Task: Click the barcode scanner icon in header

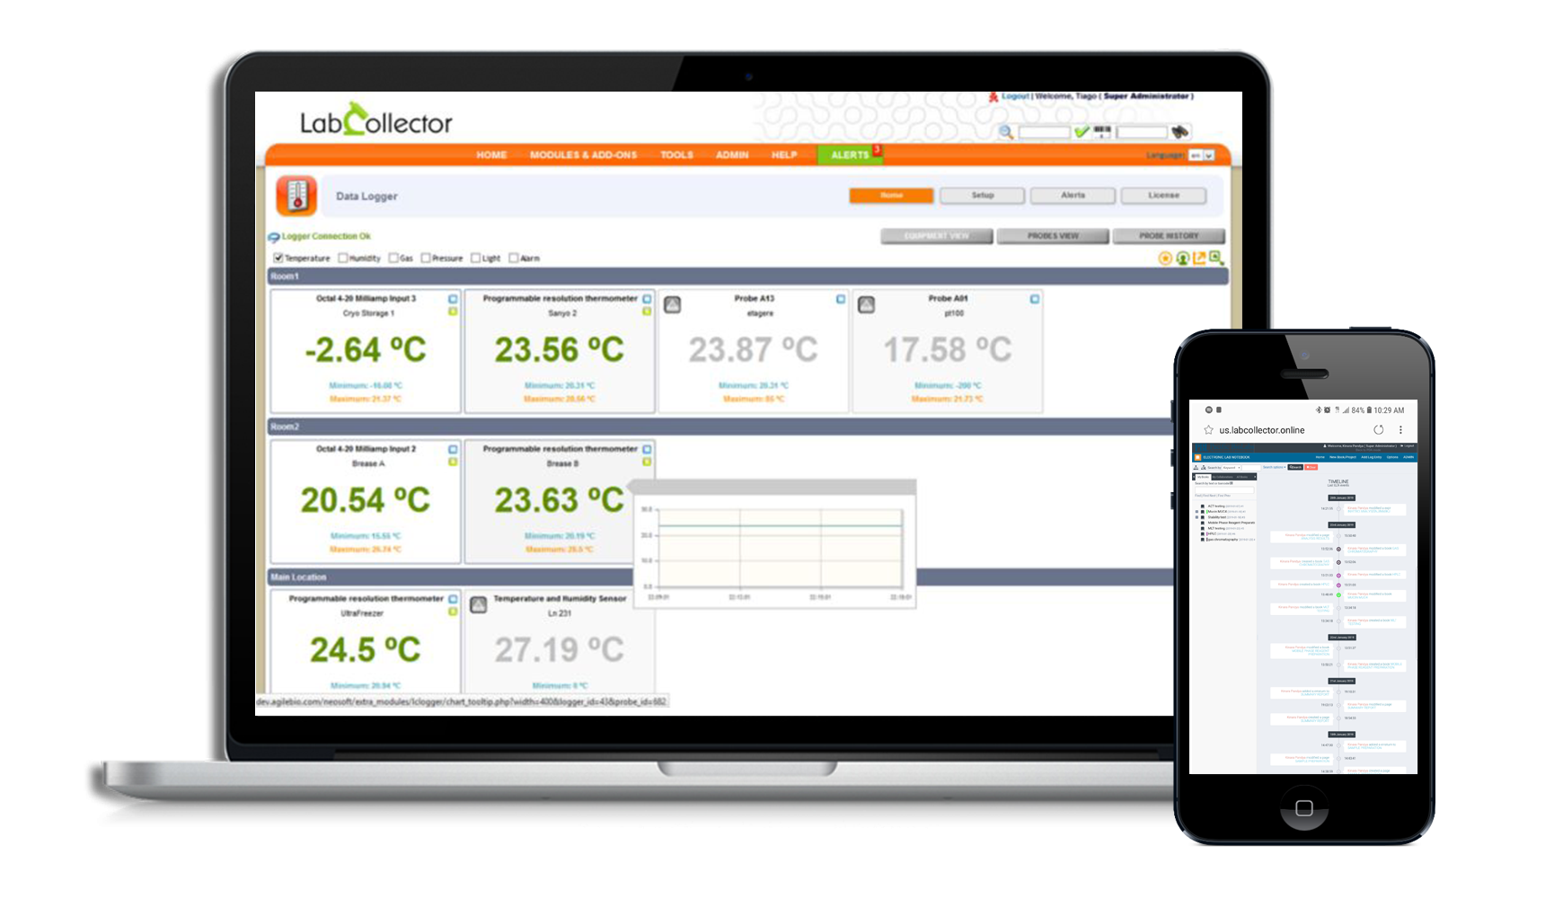Action: [x=1102, y=131]
